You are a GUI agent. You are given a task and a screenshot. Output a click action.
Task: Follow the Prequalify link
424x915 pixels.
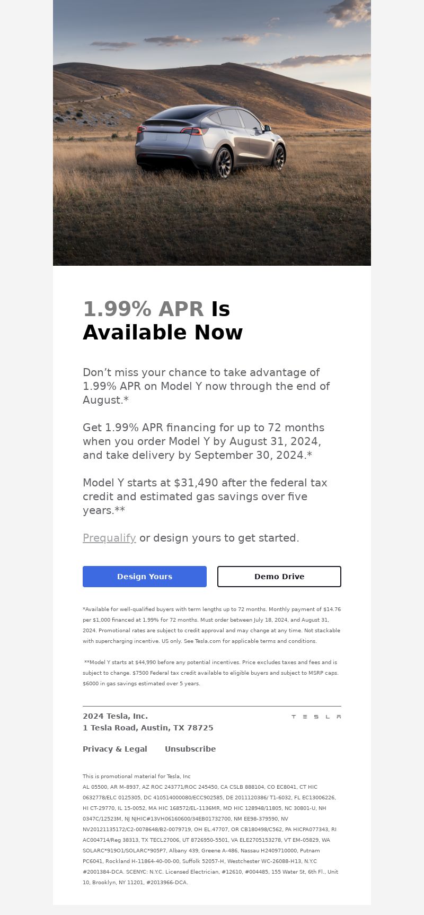(109, 538)
